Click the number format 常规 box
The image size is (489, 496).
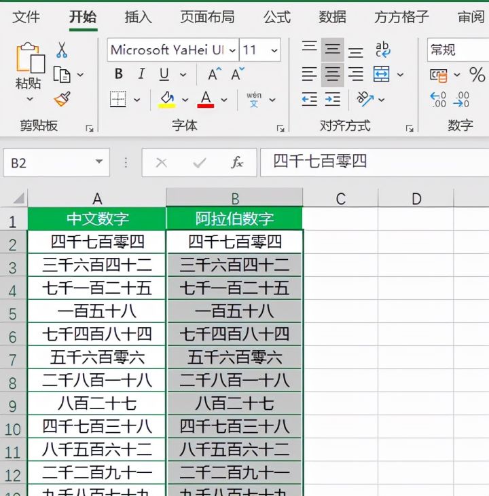coord(458,50)
